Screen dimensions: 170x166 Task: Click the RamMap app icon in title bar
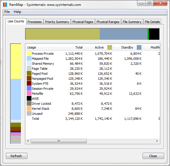point(5,5)
